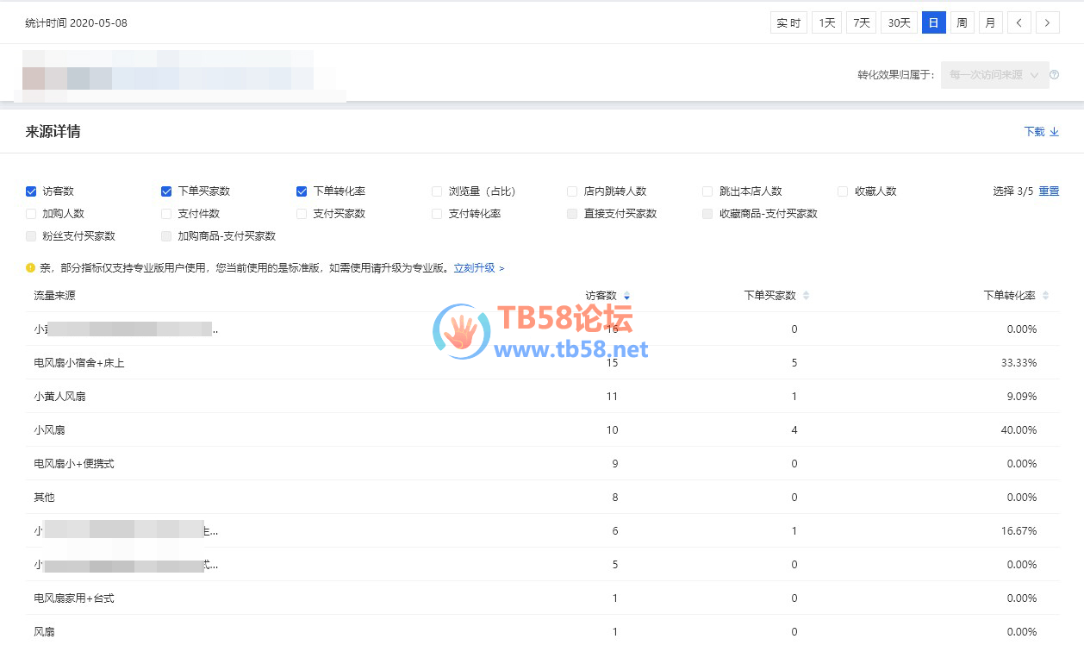Toggle the 支付转化率 checkbox

pos(437,214)
